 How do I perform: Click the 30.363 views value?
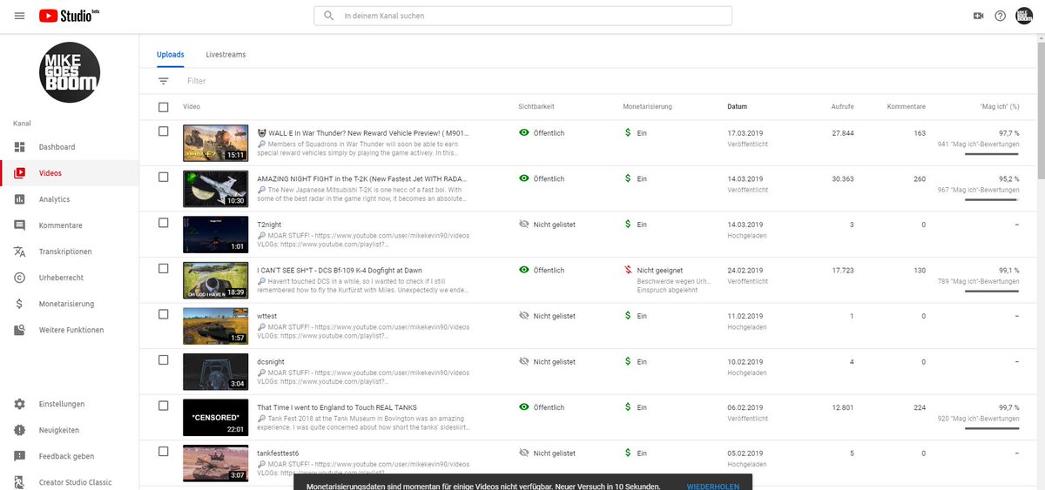[x=843, y=178]
